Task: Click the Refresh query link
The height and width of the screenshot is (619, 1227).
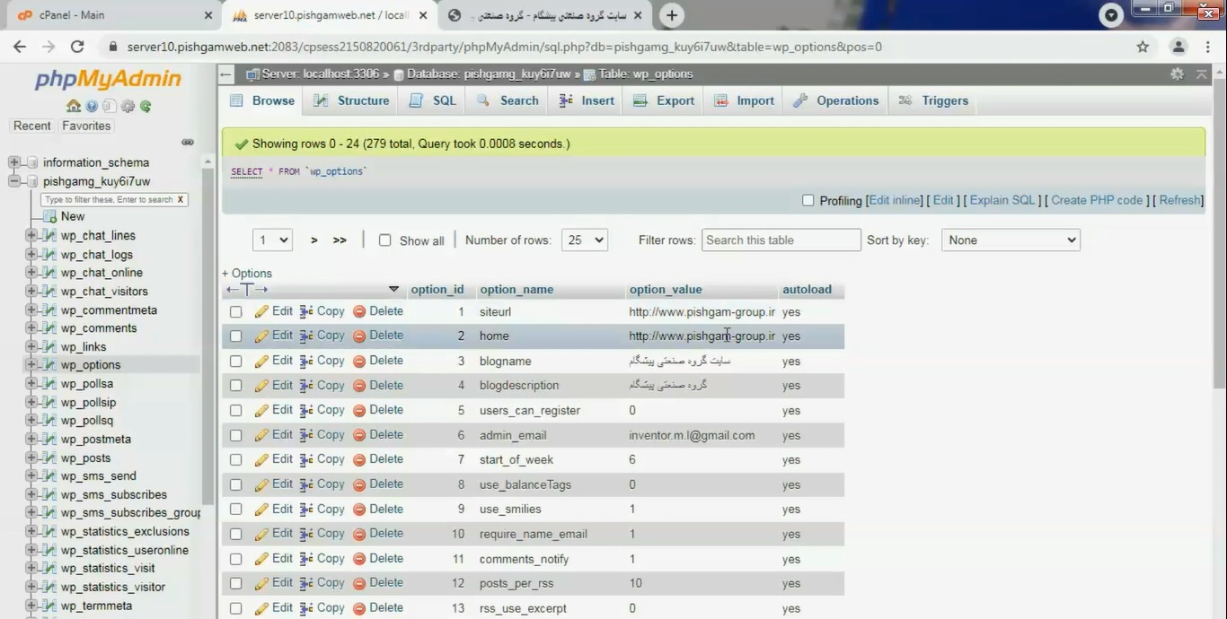Action: [1179, 200]
